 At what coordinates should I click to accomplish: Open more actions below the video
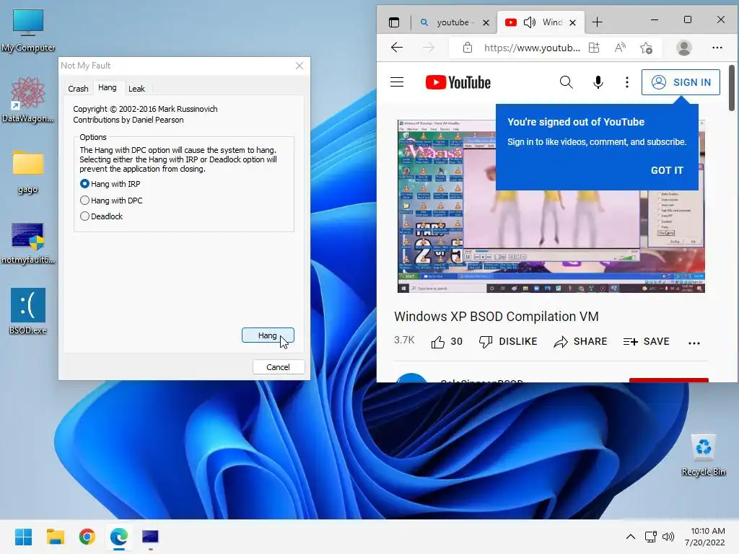coord(694,343)
